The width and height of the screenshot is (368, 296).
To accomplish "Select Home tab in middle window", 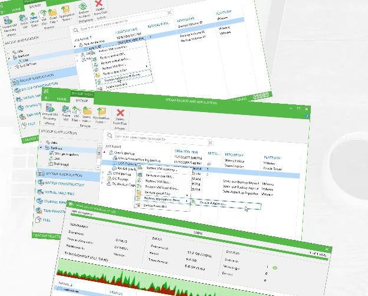I will click(x=61, y=99).
